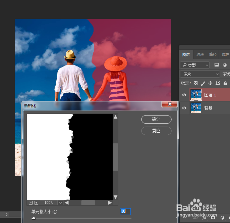The width and height of the screenshot is (230, 223).
Task: Switch to the 路径 tab
Action: [213, 54]
